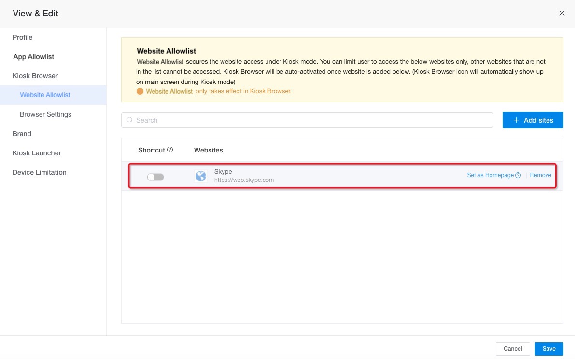Focus the website search field
The image size is (575, 359).
pos(309,120)
